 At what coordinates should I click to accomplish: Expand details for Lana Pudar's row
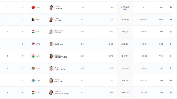[x=170, y=19]
